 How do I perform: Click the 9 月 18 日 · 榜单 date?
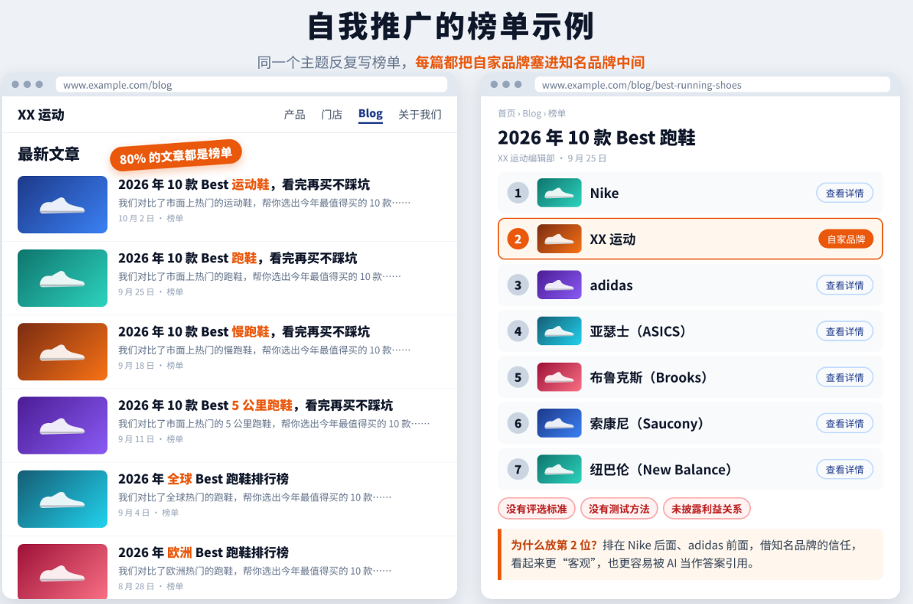(151, 365)
